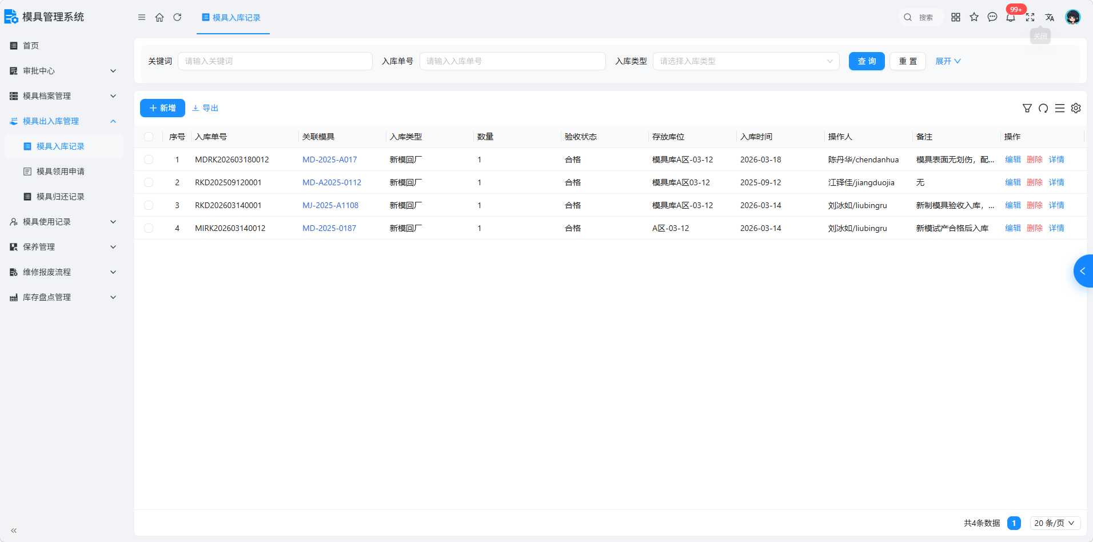Screen dimensions: 1093x542
Task: Open table column settings gear
Action: click(1076, 108)
